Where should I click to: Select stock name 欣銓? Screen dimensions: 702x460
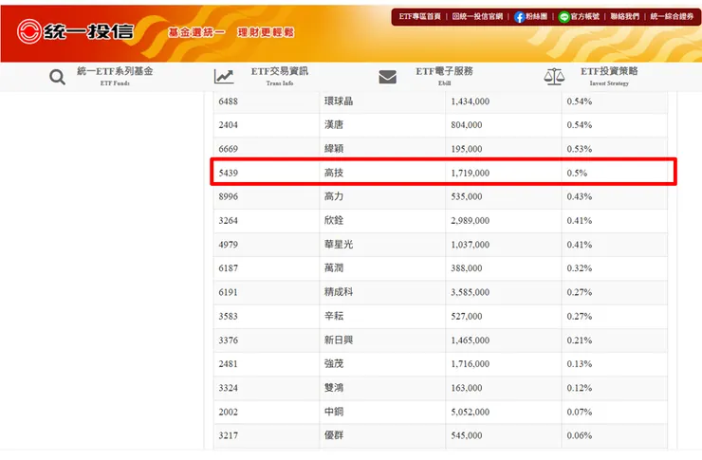pyautogui.click(x=334, y=221)
